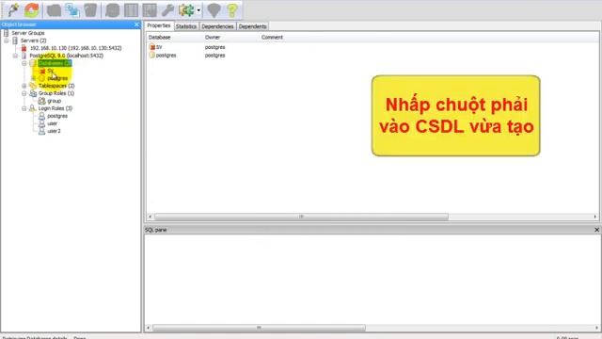
Task: Click the postgres database icon in tree
Action: coord(41,78)
